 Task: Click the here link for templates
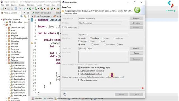121,77
